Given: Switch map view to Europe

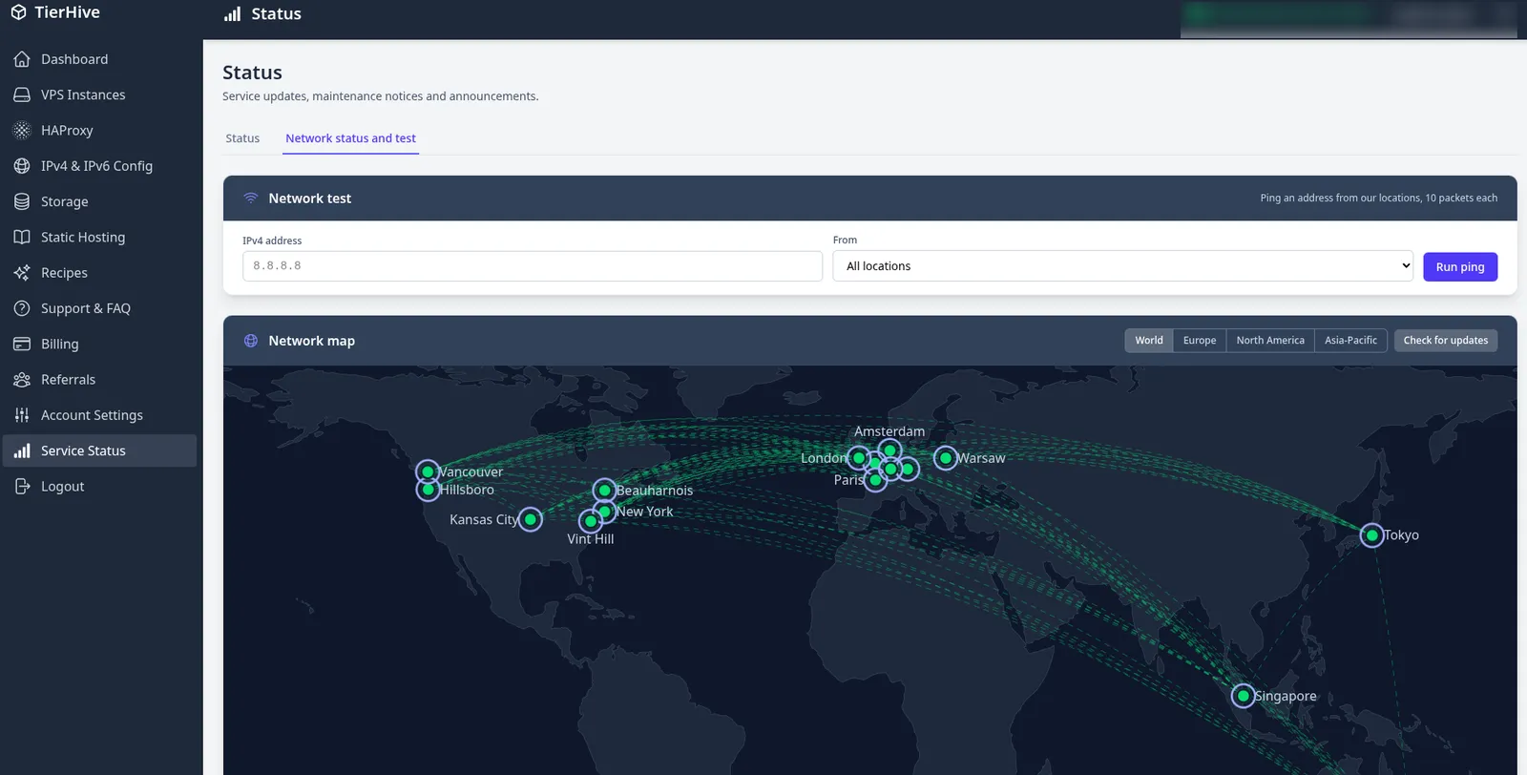Looking at the screenshot, I should point(1200,341).
